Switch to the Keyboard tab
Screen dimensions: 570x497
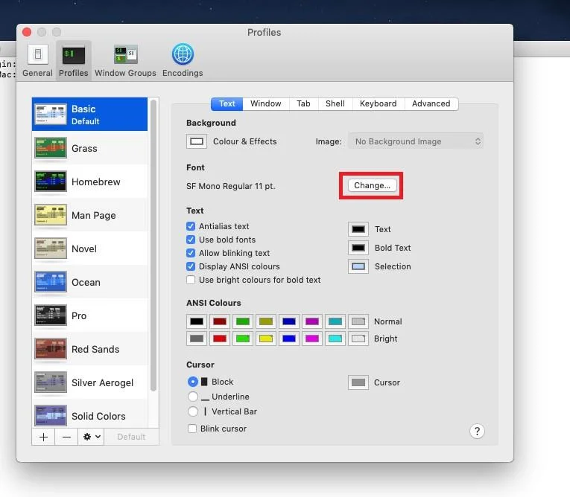378,104
